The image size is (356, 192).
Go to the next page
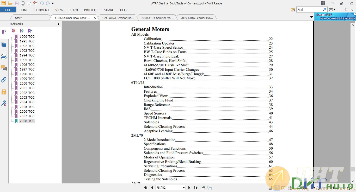(189, 188)
